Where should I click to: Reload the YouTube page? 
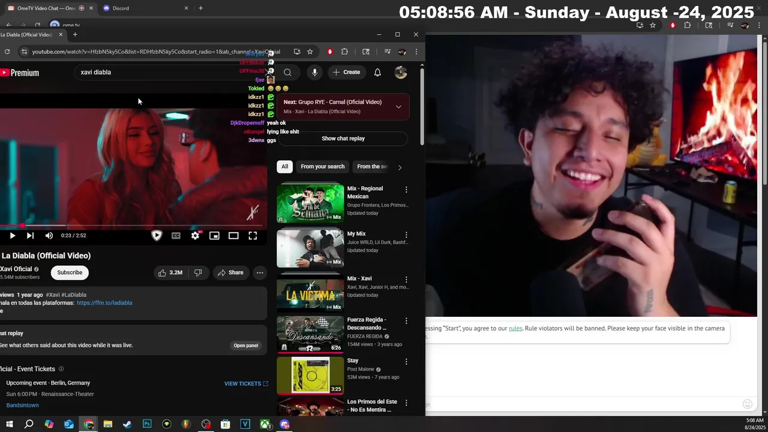[7, 52]
